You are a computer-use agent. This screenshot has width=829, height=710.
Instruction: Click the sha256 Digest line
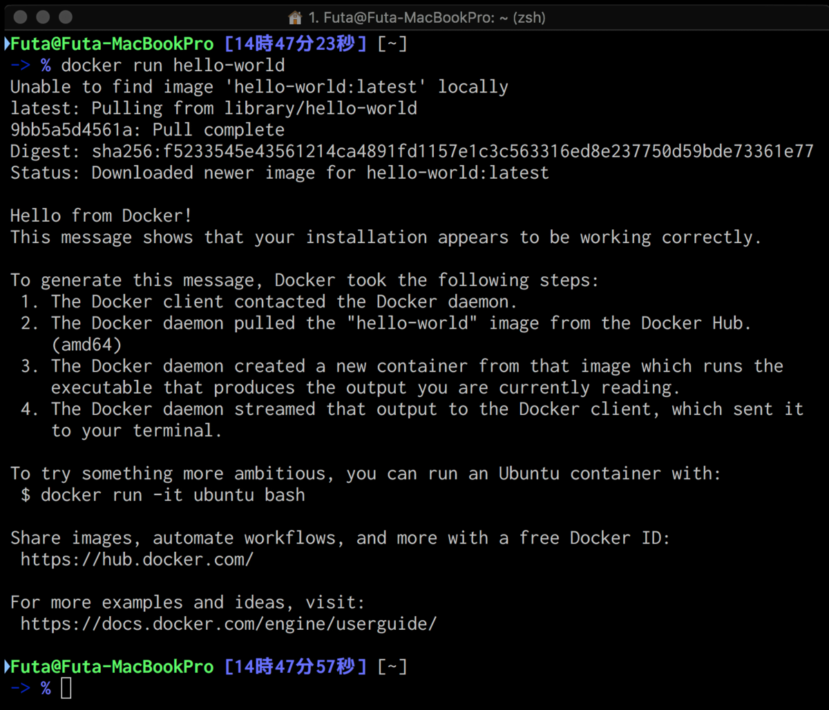point(412,151)
